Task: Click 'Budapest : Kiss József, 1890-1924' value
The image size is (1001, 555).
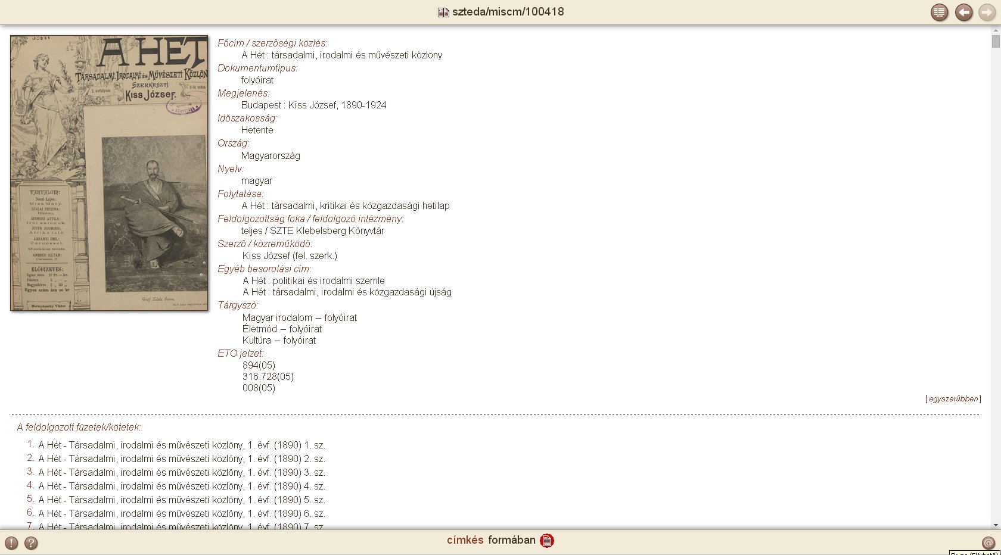Action: tap(313, 105)
